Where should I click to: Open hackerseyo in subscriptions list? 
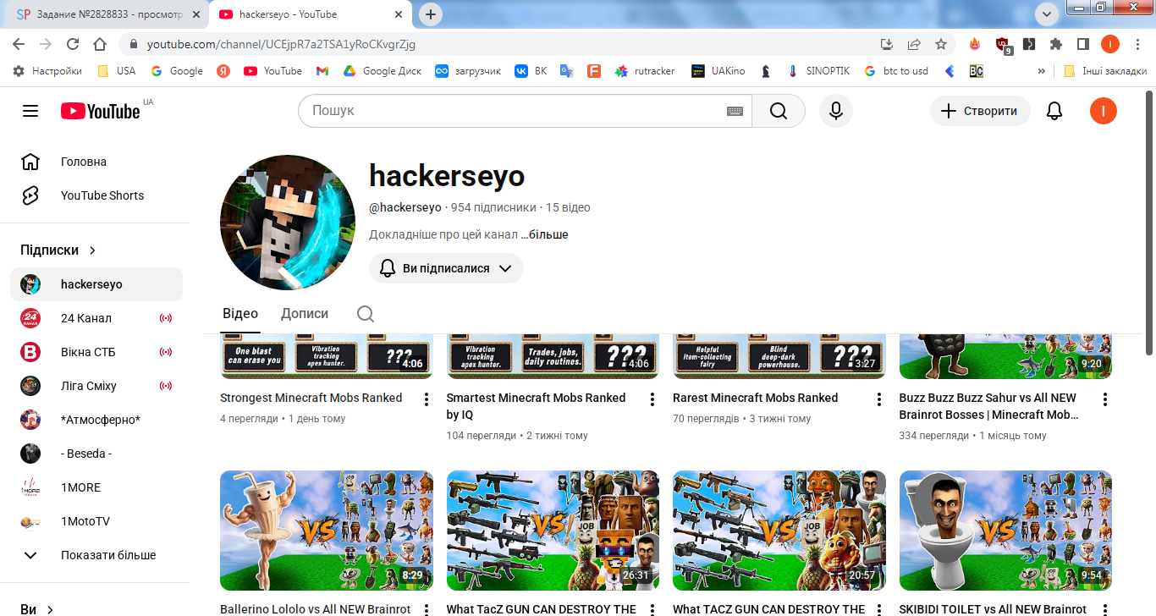(x=96, y=284)
